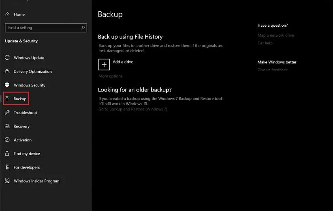333x211 pixels.
Task: Open the Windows Update menu label
Action: 29,58
